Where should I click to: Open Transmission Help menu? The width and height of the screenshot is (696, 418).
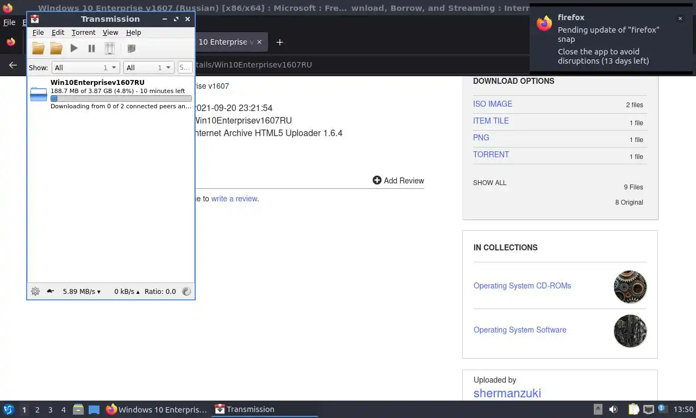133,33
